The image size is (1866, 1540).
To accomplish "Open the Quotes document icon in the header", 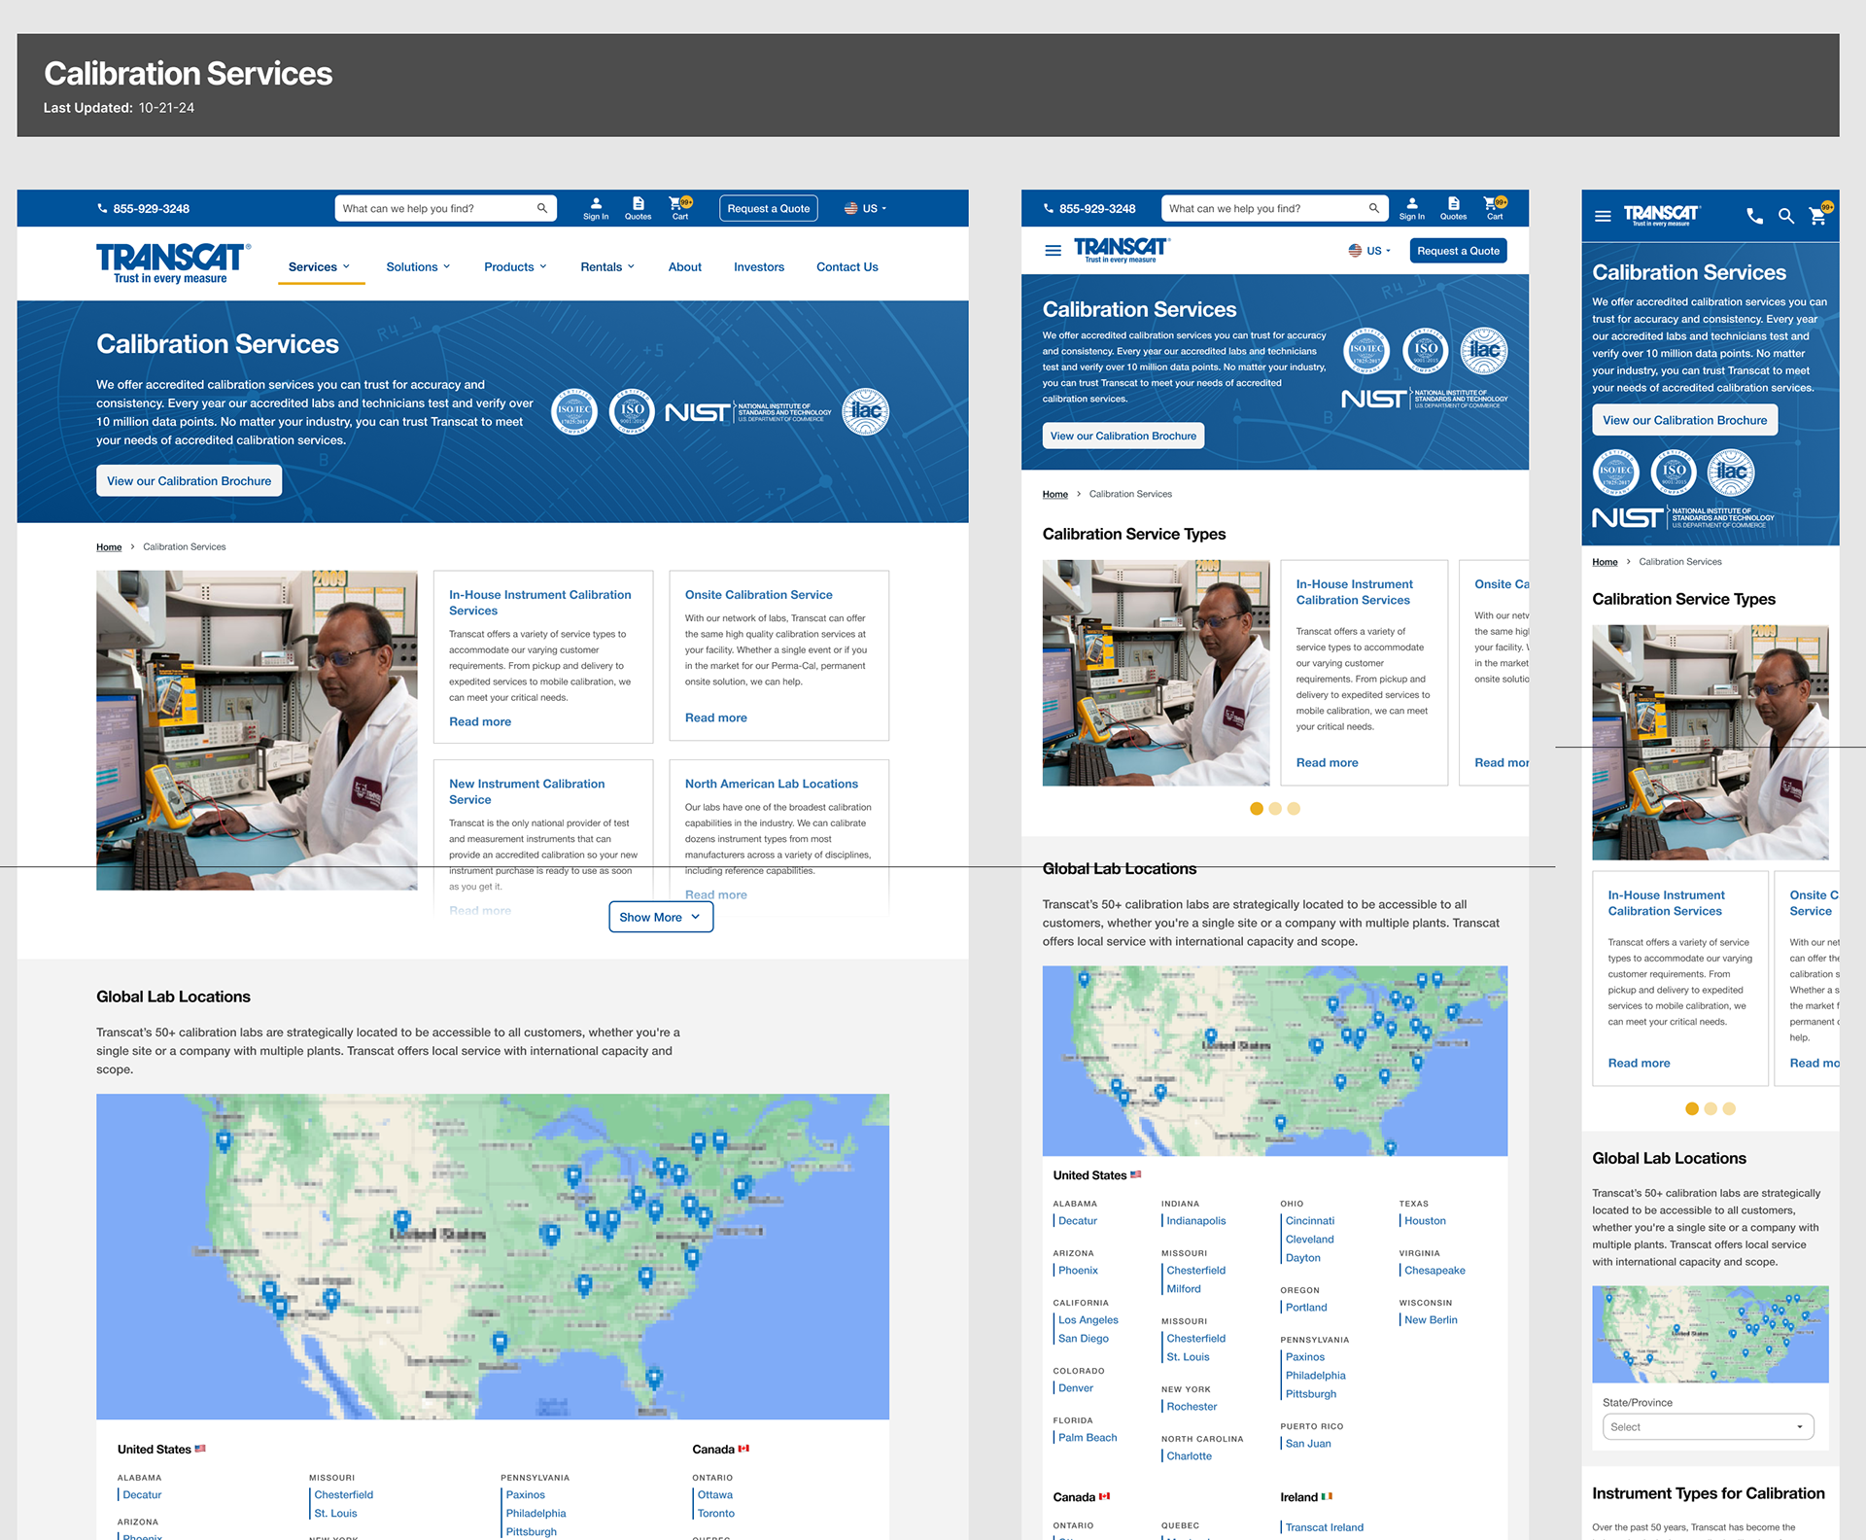I will pos(639,205).
